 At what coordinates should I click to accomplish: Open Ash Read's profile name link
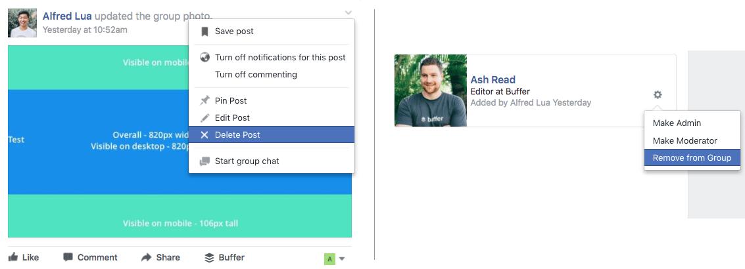coord(493,79)
